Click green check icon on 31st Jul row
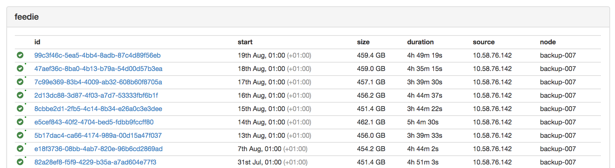615x168 pixels. tap(20, 162)
